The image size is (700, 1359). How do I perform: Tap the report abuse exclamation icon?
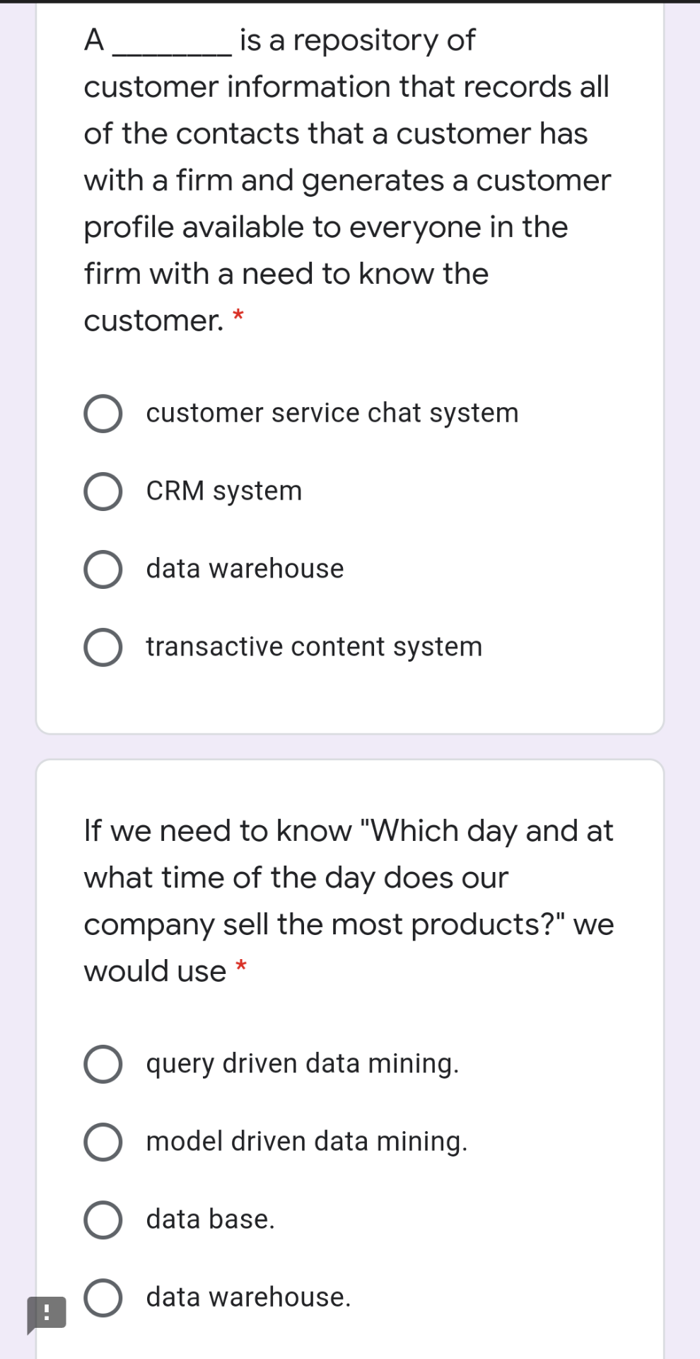(x=47, y=1314)
